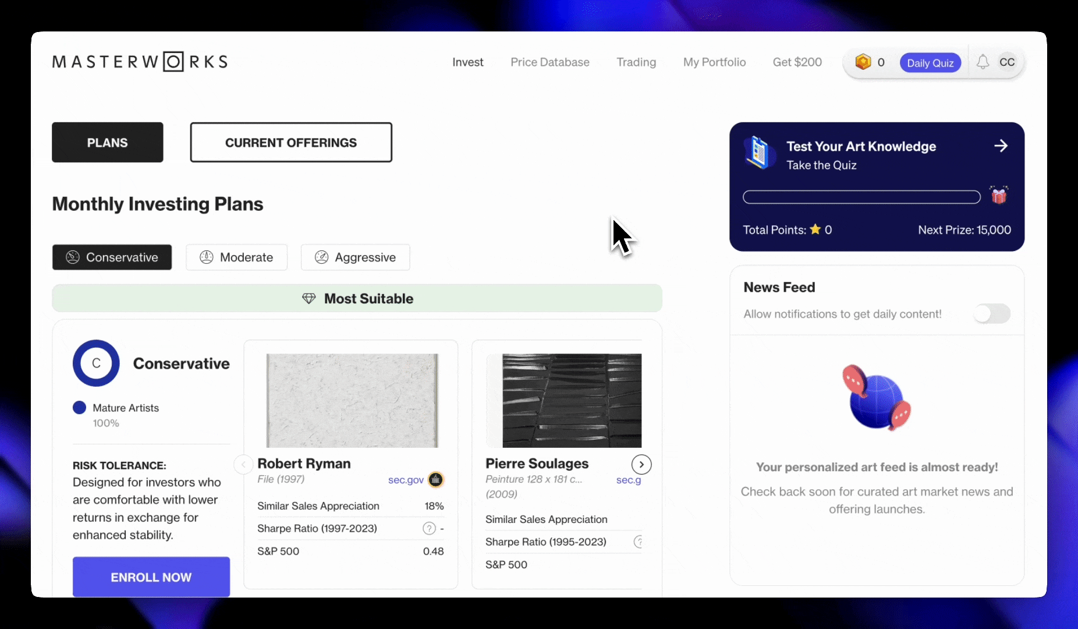Go to previous artwork with left chevron

click(243, 464)
